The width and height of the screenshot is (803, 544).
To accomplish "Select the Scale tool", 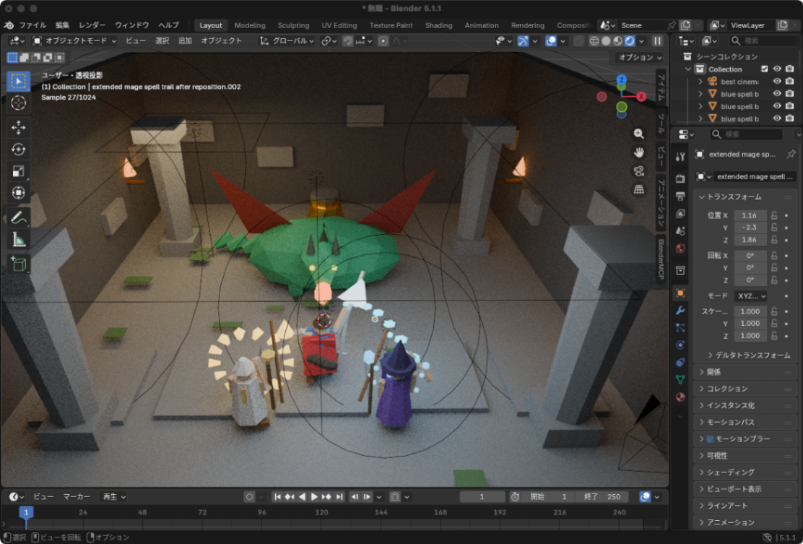I will [19, 171].
